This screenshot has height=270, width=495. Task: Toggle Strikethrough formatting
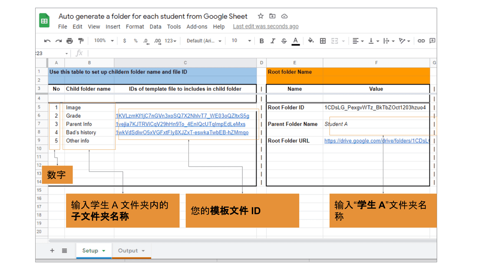pyautogui.click(x=284, y=41)
